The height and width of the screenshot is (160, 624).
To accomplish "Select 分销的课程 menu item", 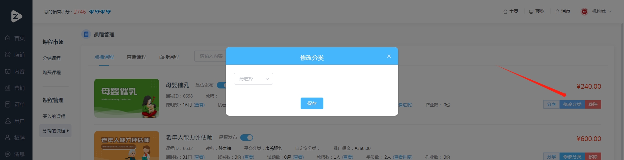I will point(55,131).
